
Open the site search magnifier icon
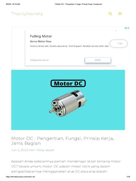(x=110, y=14)
